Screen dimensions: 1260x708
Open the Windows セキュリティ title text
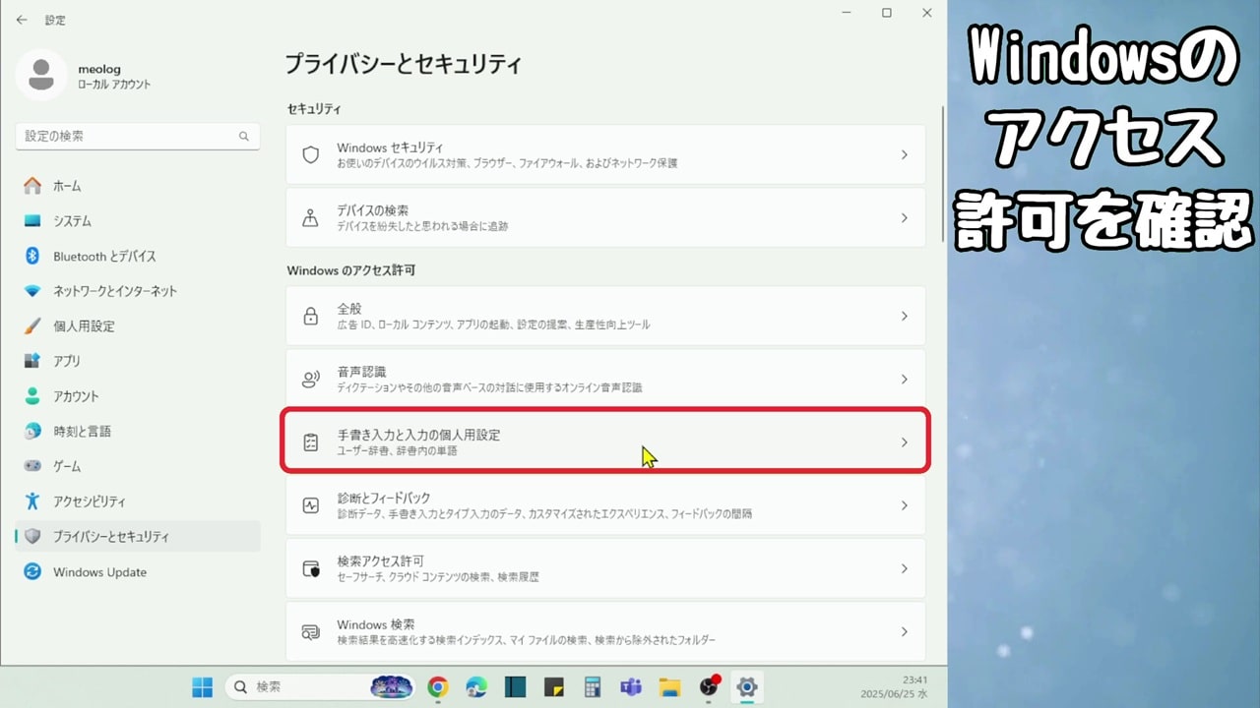(x=390, y=147)
